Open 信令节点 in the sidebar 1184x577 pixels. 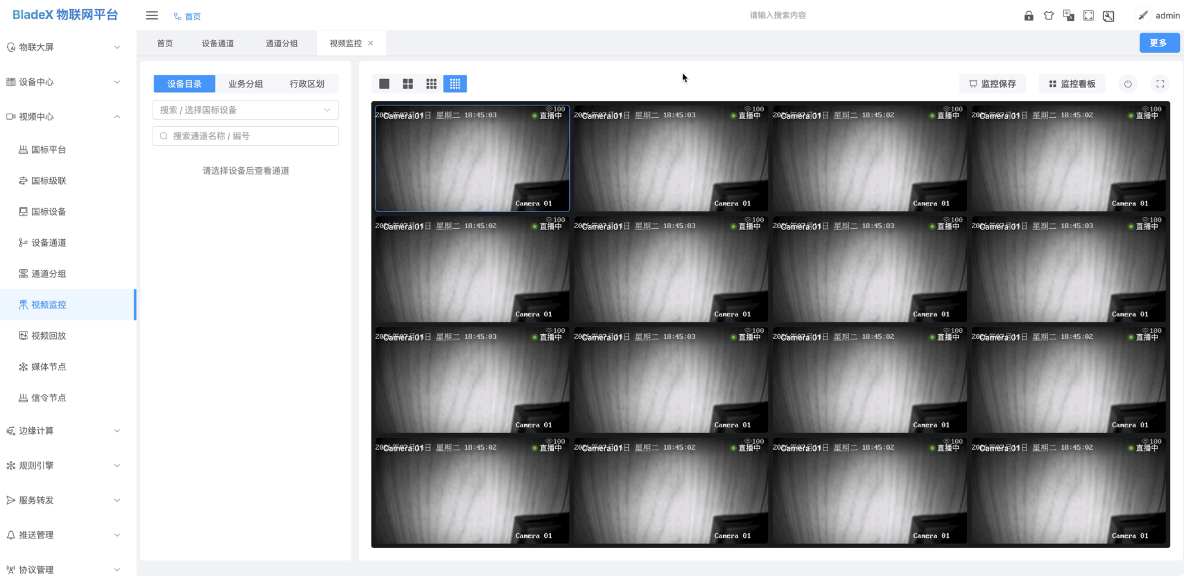pyautogui.click(x=68, y=398)
